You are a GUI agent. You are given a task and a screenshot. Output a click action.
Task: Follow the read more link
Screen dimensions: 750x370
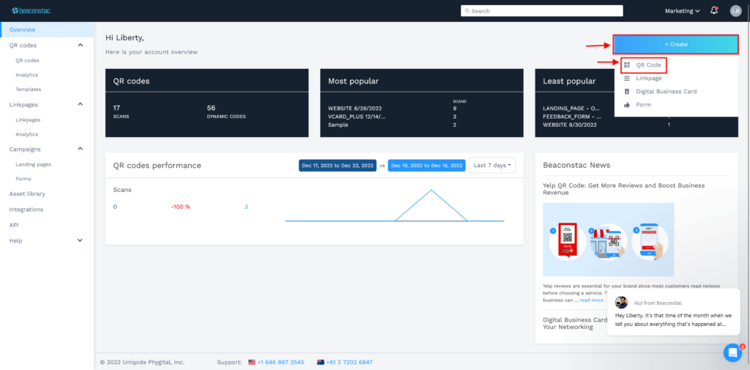pyautogui.click(x=591, y=300)
